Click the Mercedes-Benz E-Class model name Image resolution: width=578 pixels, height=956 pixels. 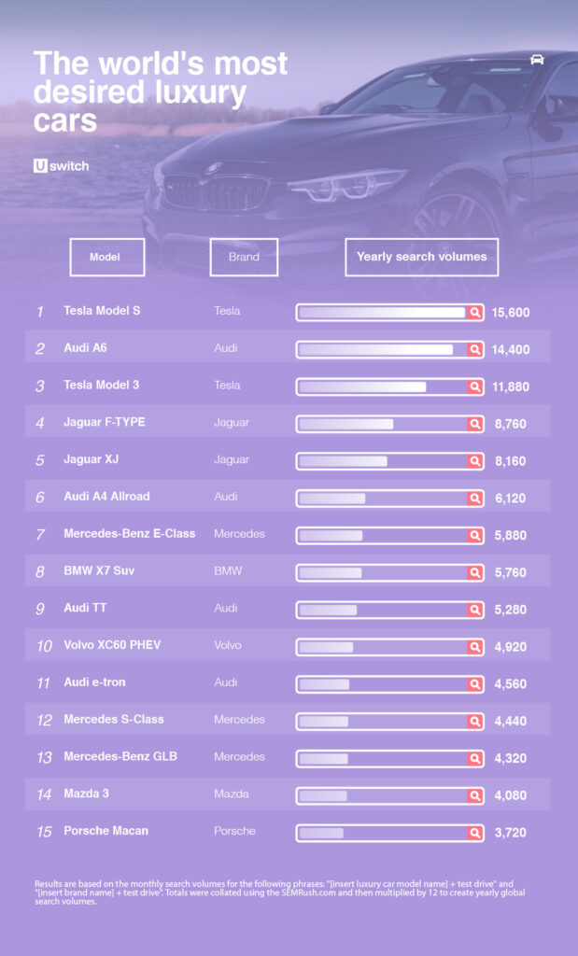point(130,534)
